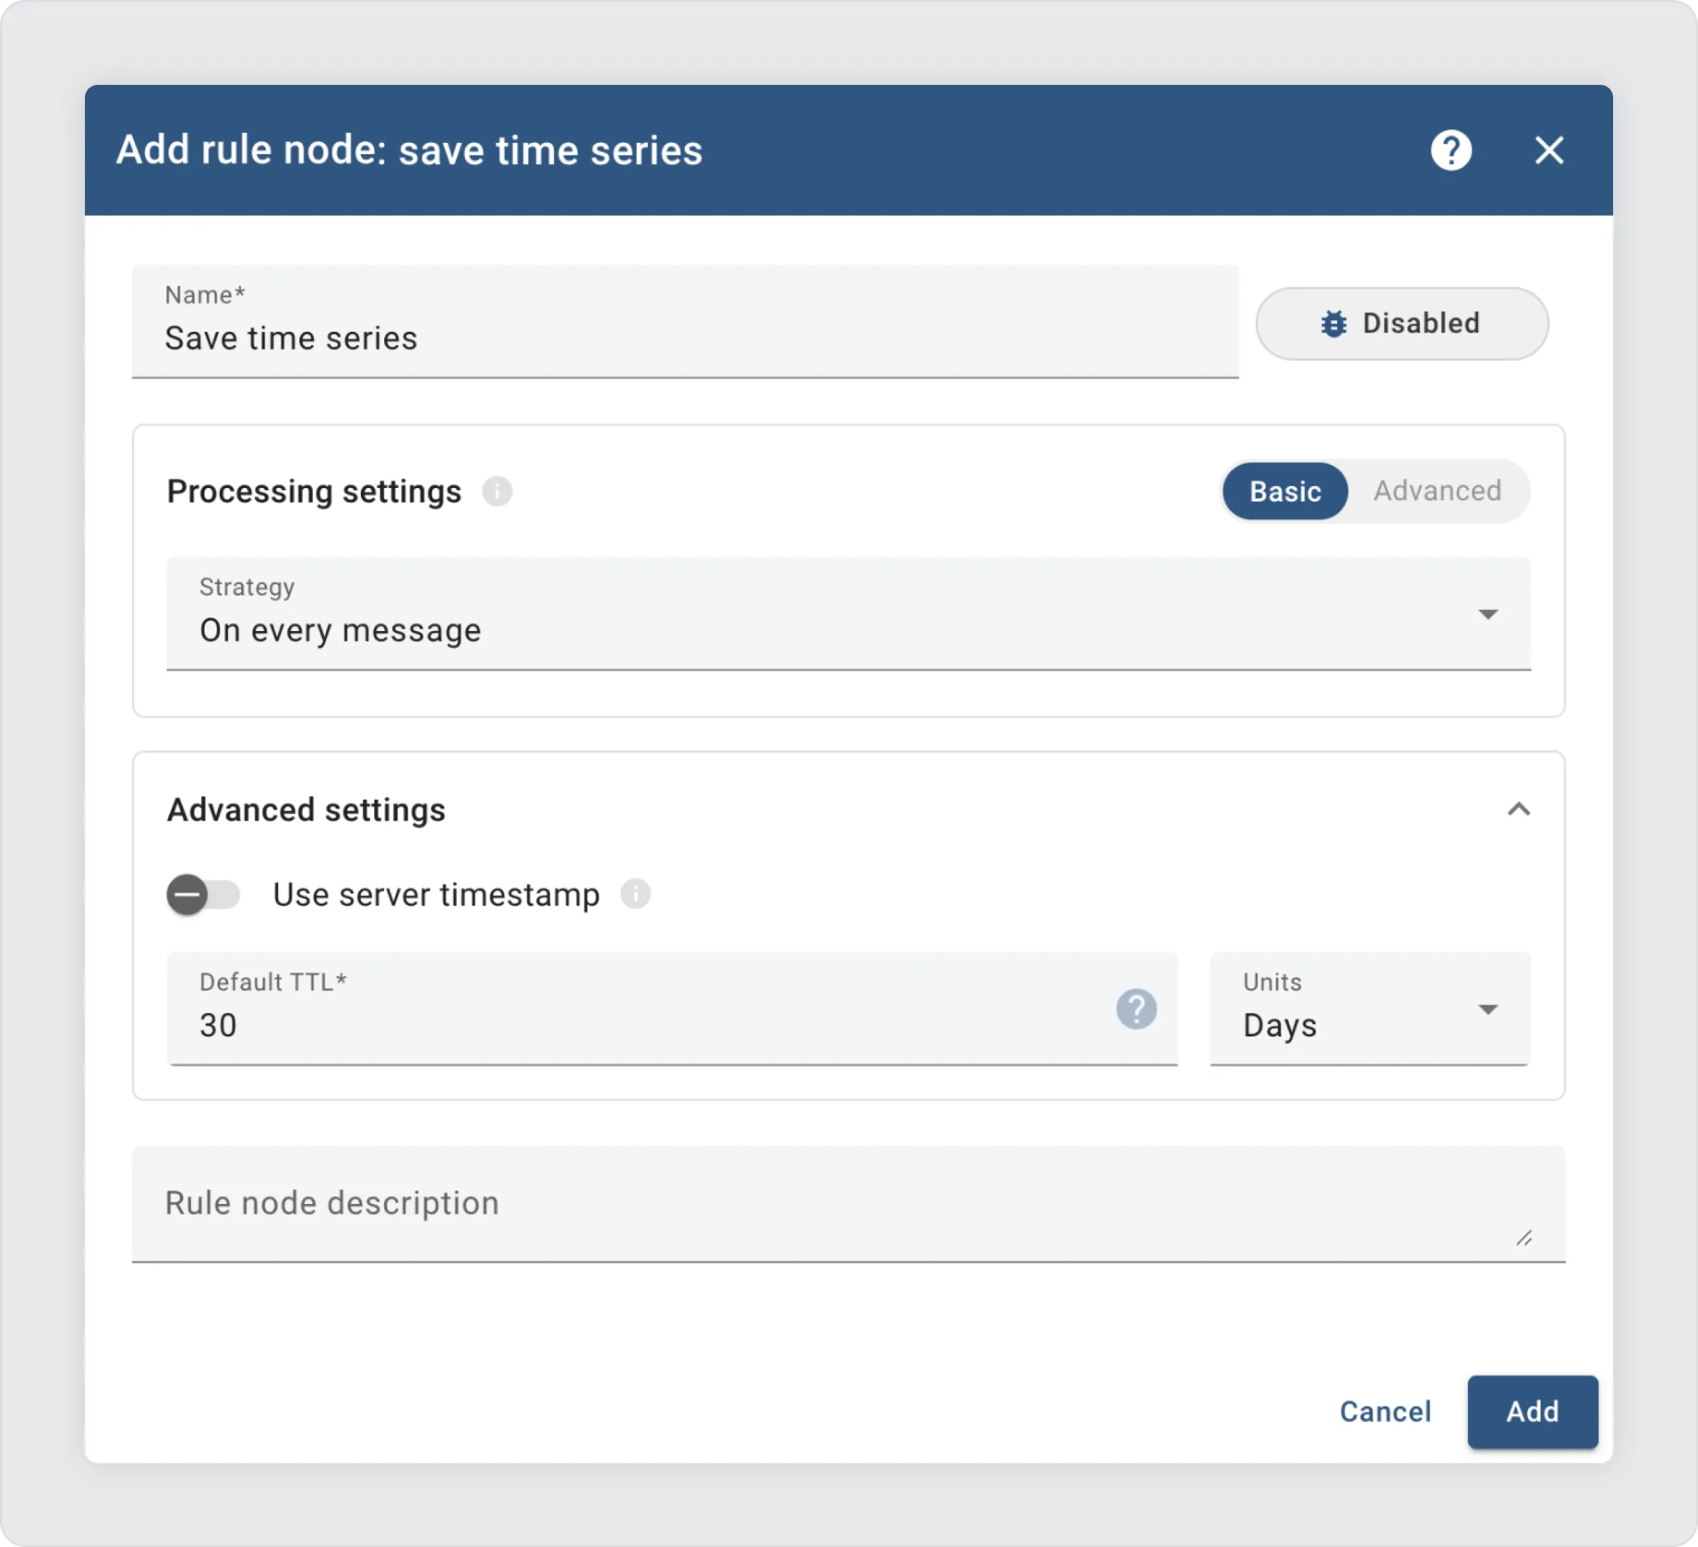This screenshot has width=1698, height=1547.
Task: Click the description field resize handle
Action: click(x=1524, y=1238)
